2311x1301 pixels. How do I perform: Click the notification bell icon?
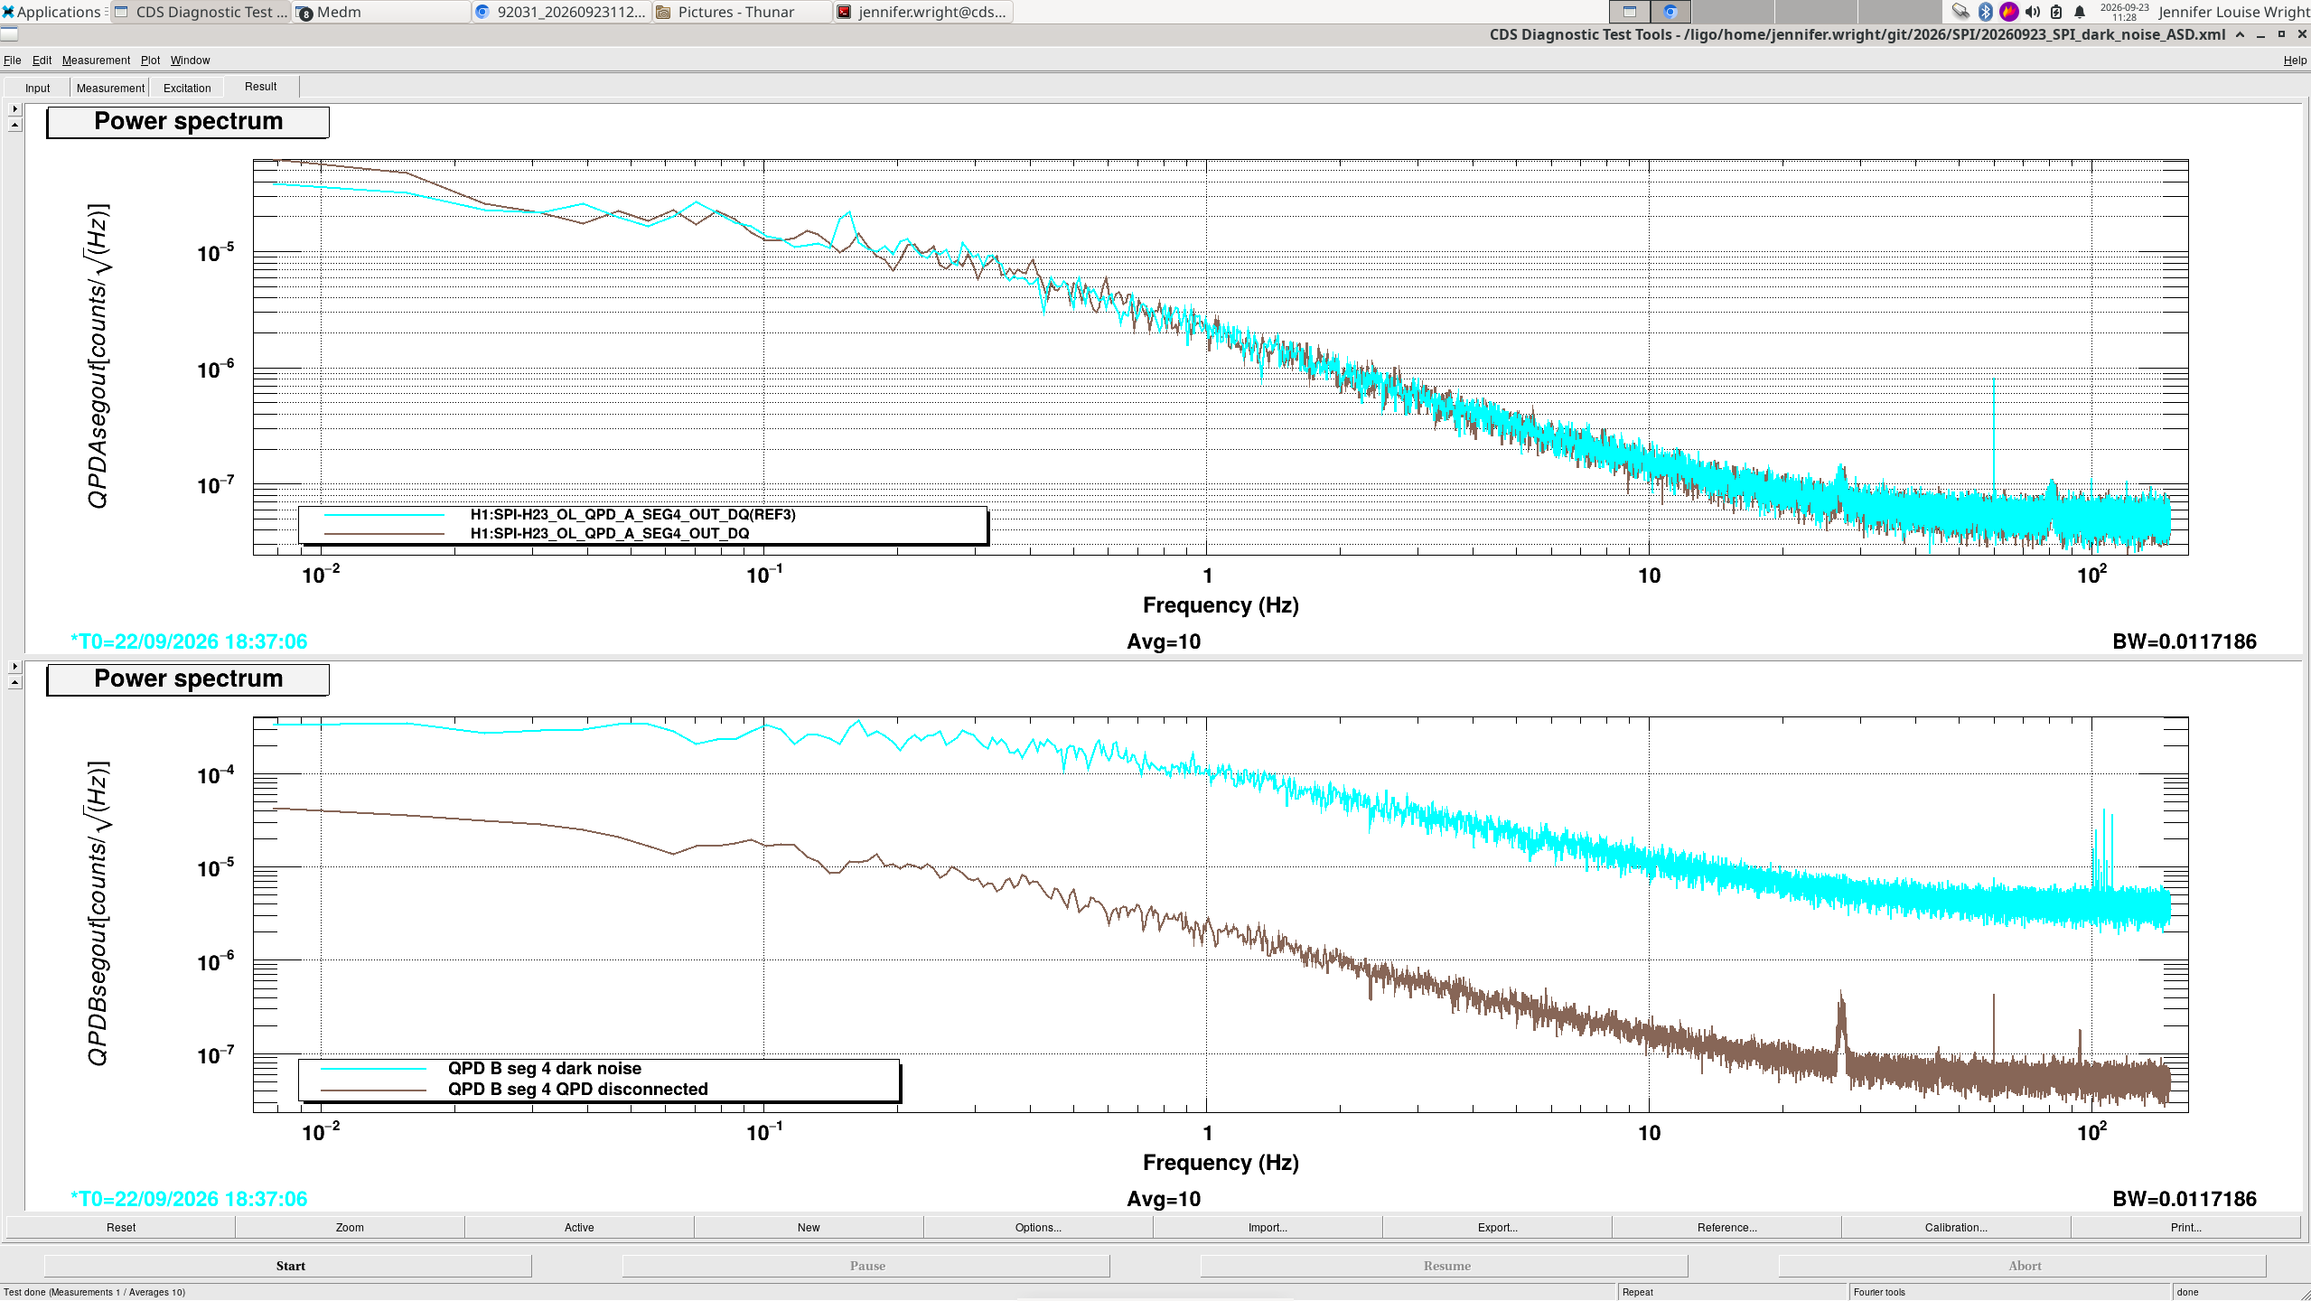(x=2080, y=12)
